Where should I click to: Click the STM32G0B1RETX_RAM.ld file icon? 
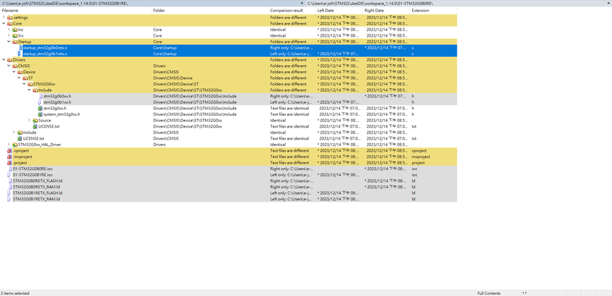(10, 199)
